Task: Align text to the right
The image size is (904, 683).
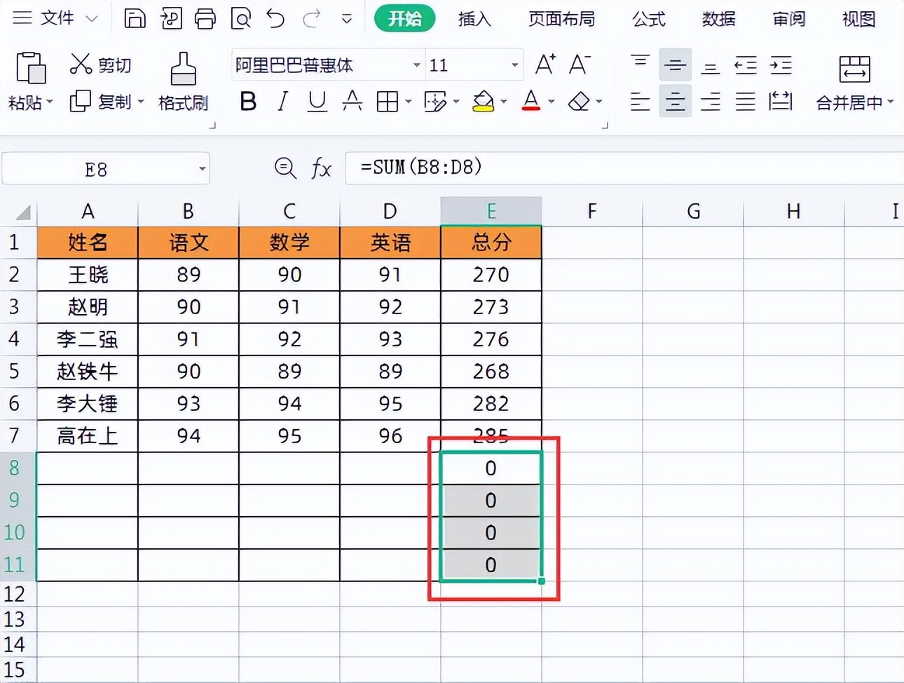Action: (x=710, y=102)
